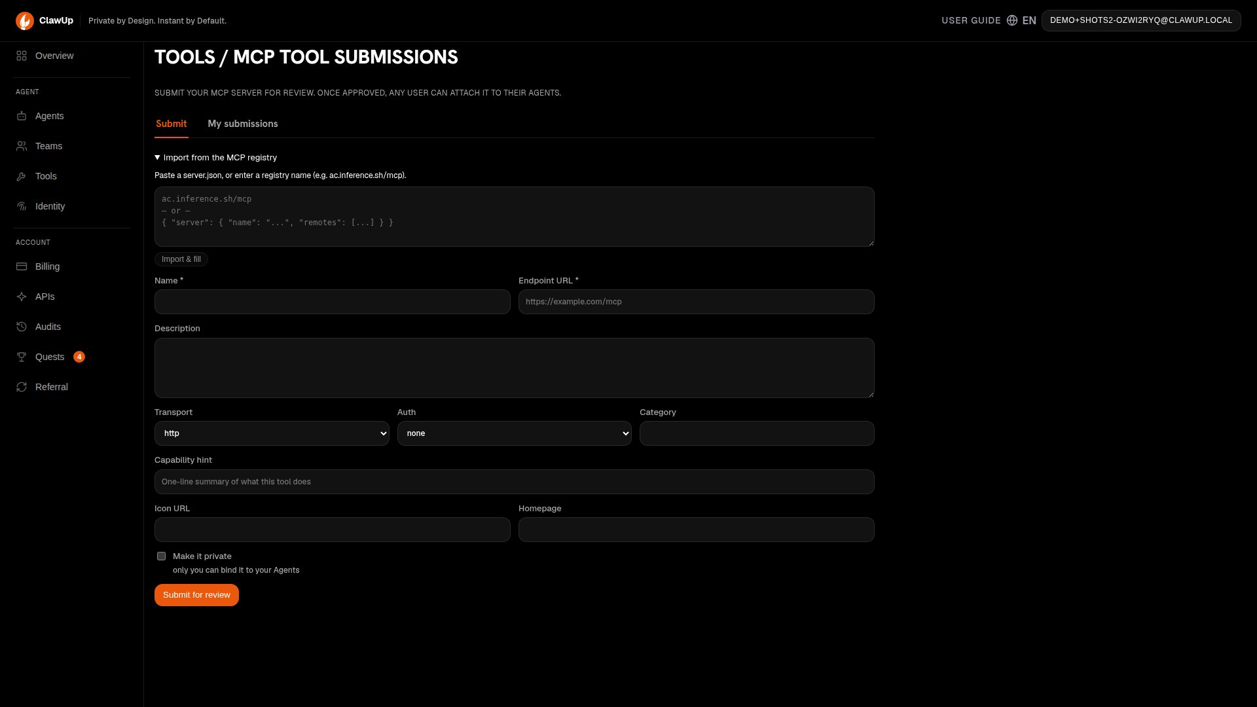Image resolution: width=1257 pixels, height=707 pixels.
Task: Open Teams from the sidebar
Action: pos(72,146)
